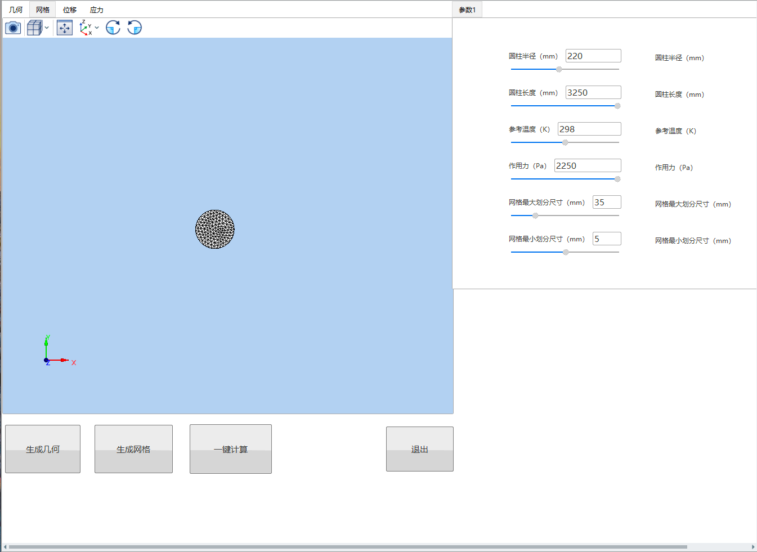Click the right-side 圆柱半径 (mm) text
Screen dimensions: 757x552
point(679,58)
